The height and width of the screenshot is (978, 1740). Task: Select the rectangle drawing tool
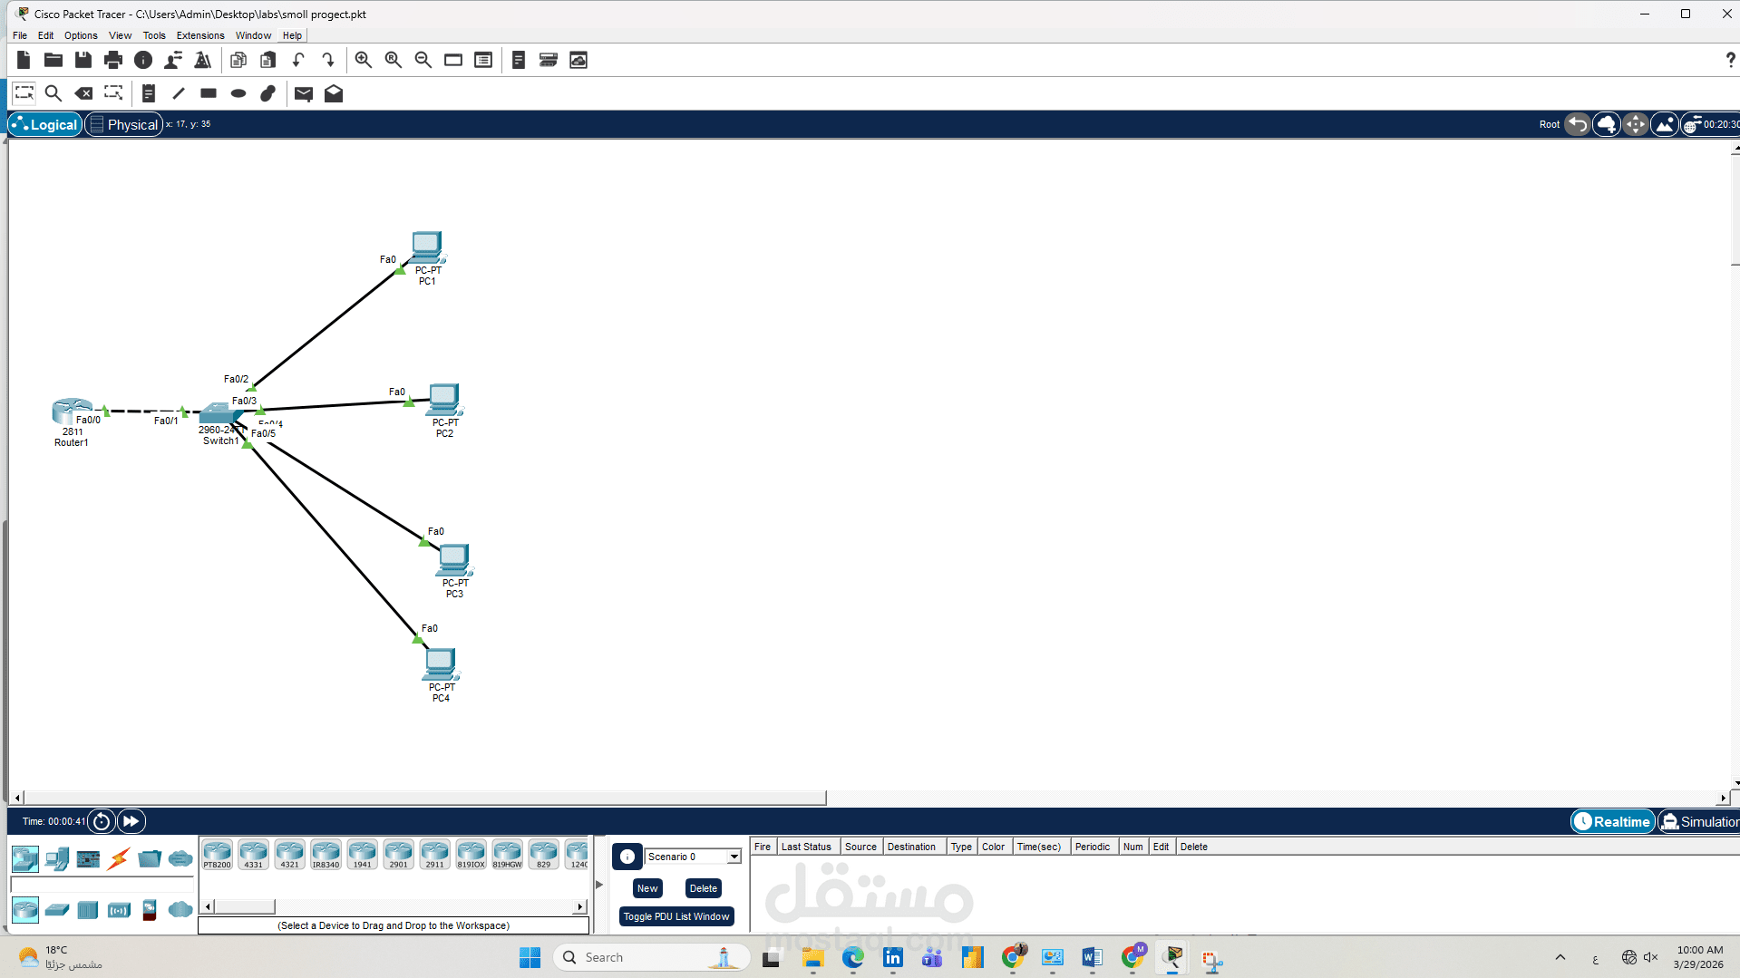[208, 92]
